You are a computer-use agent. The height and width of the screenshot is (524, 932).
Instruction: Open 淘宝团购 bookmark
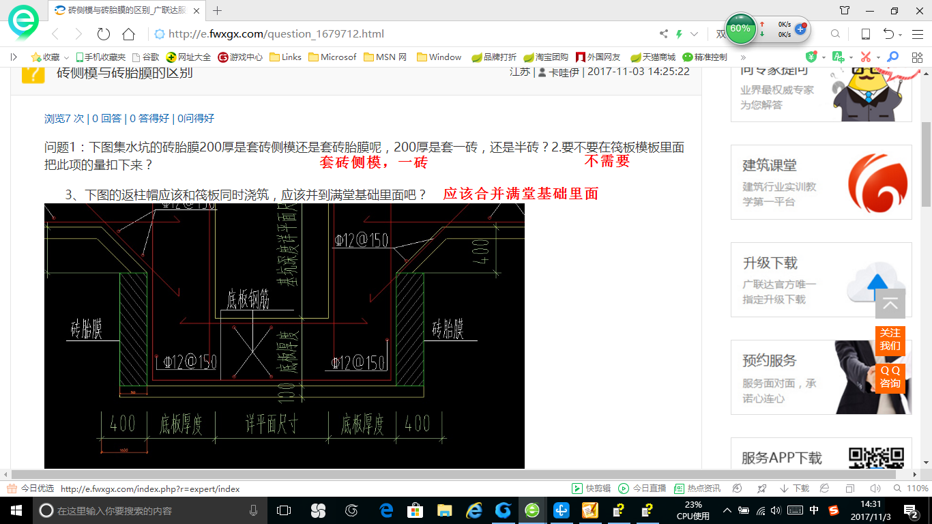pyautogui.click(x=546, y=57)
